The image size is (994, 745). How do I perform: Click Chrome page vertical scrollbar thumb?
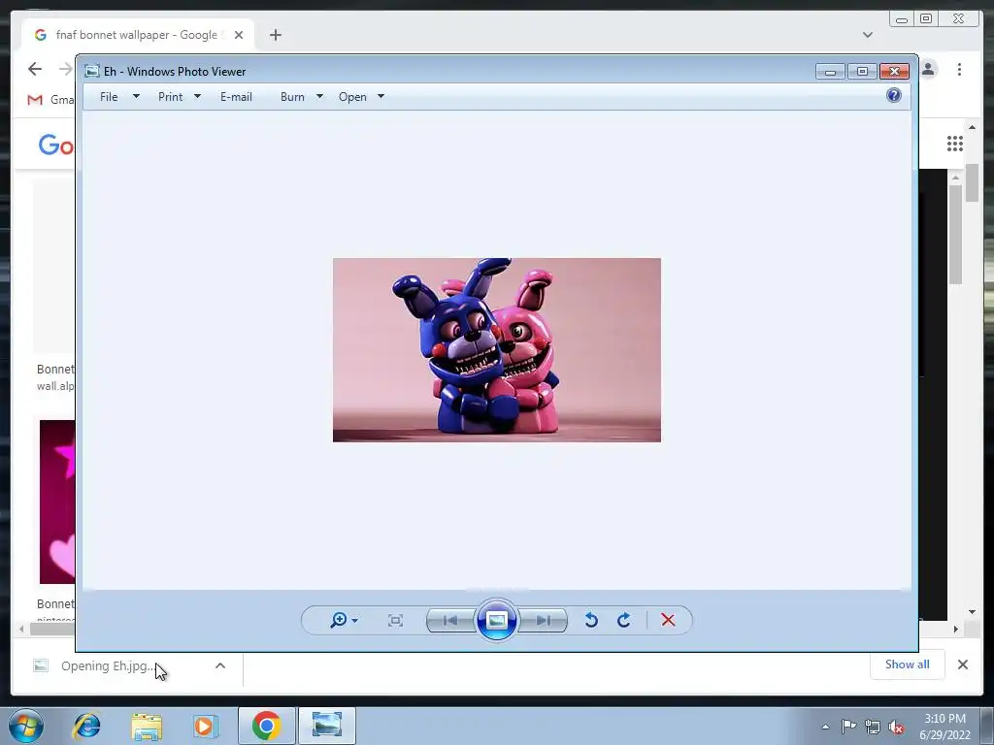(x=973, y=183)
